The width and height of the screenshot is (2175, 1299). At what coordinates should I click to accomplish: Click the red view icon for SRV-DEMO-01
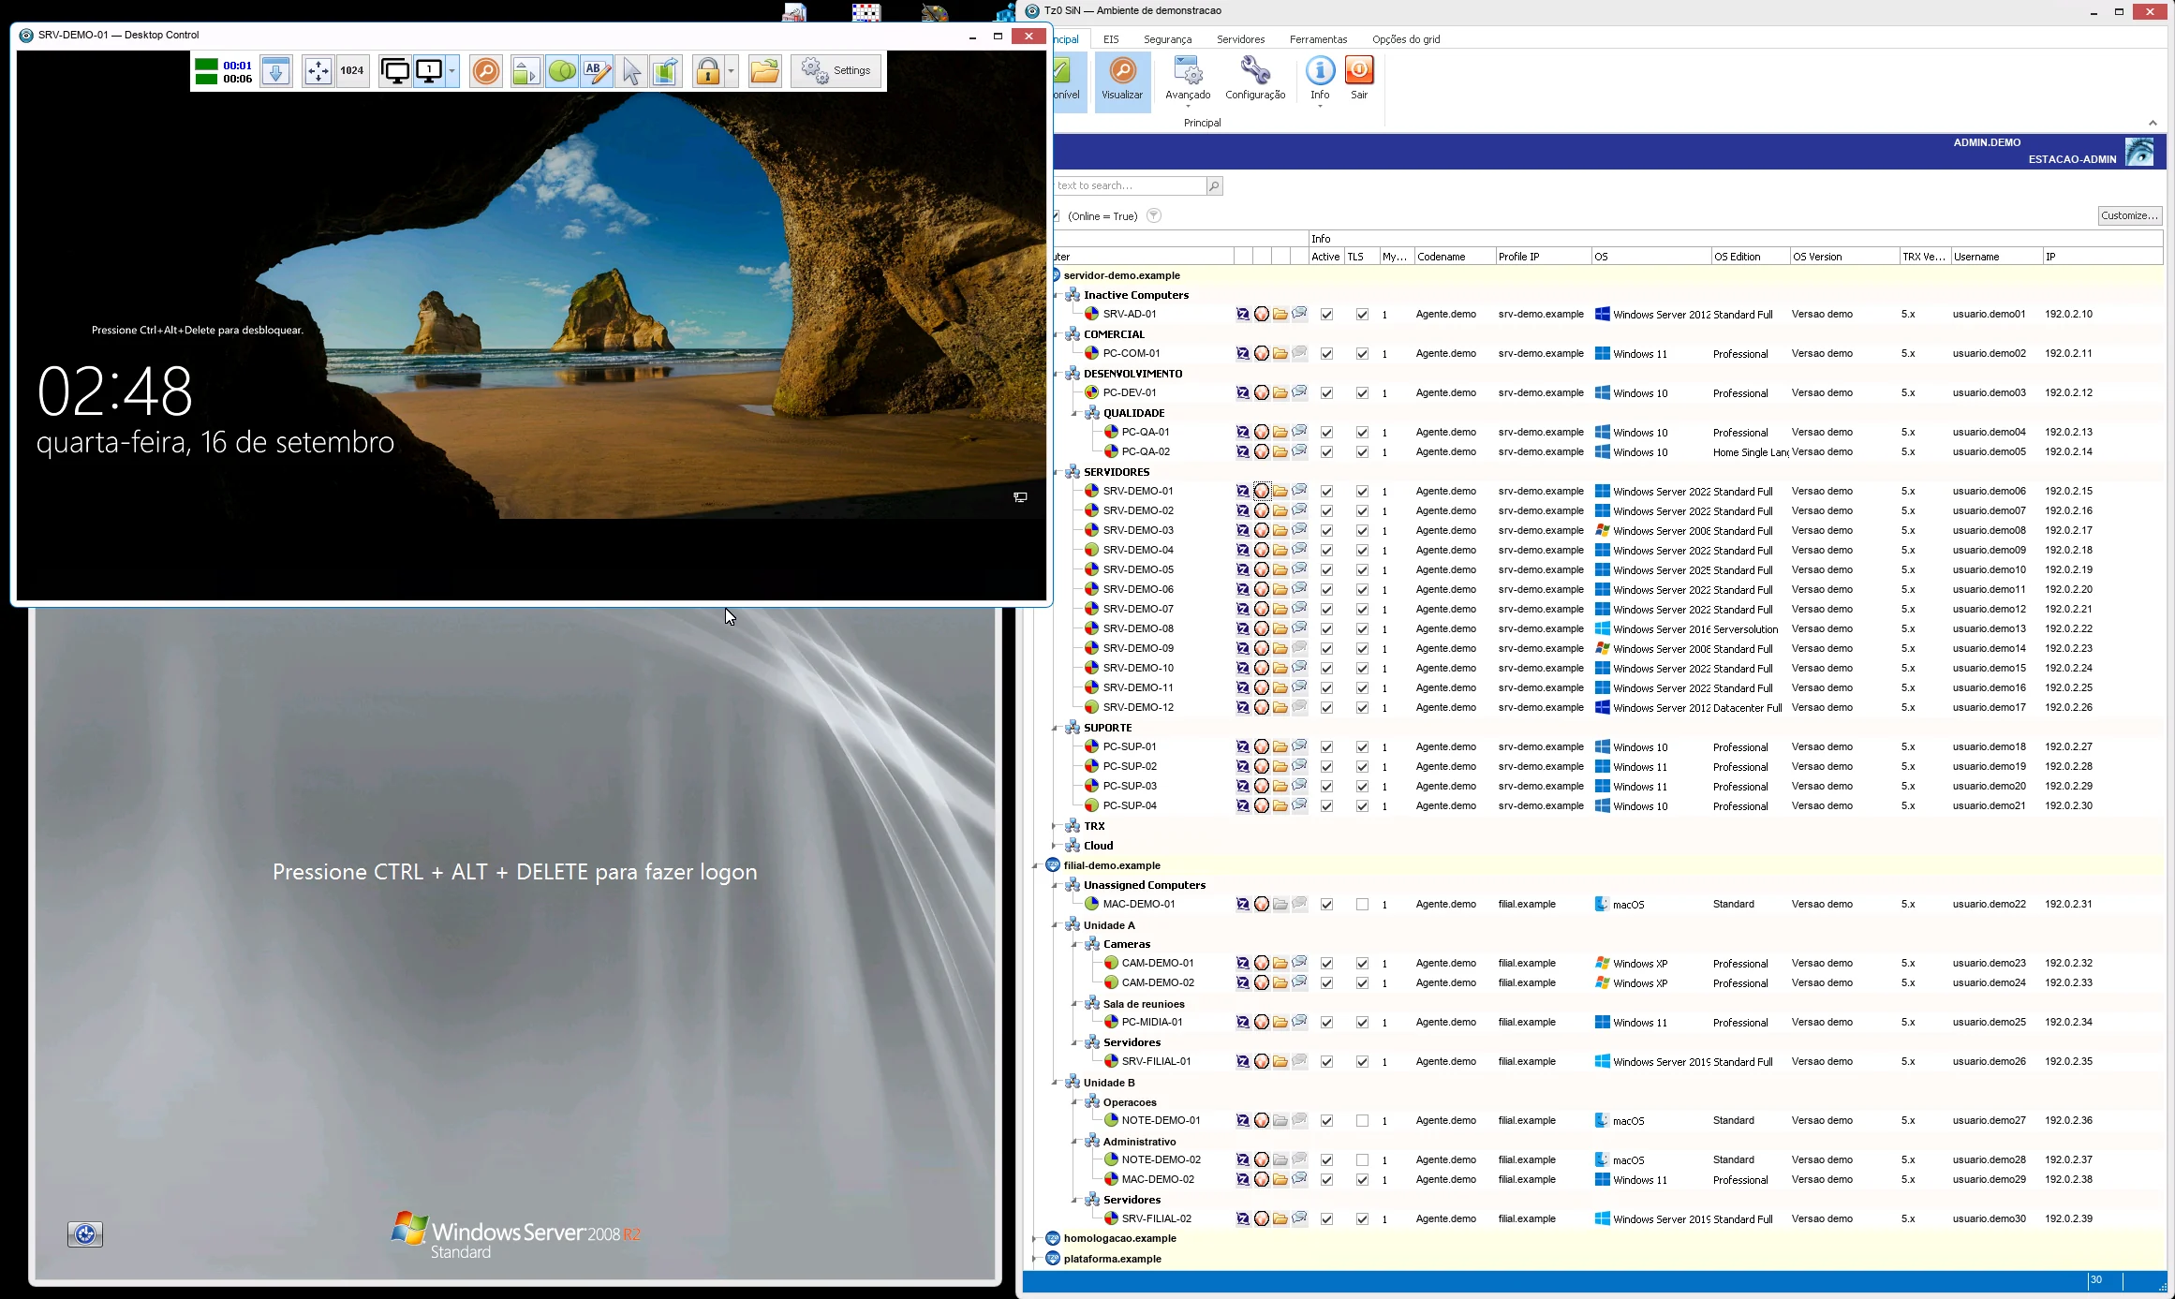[x=1262, y=491]
